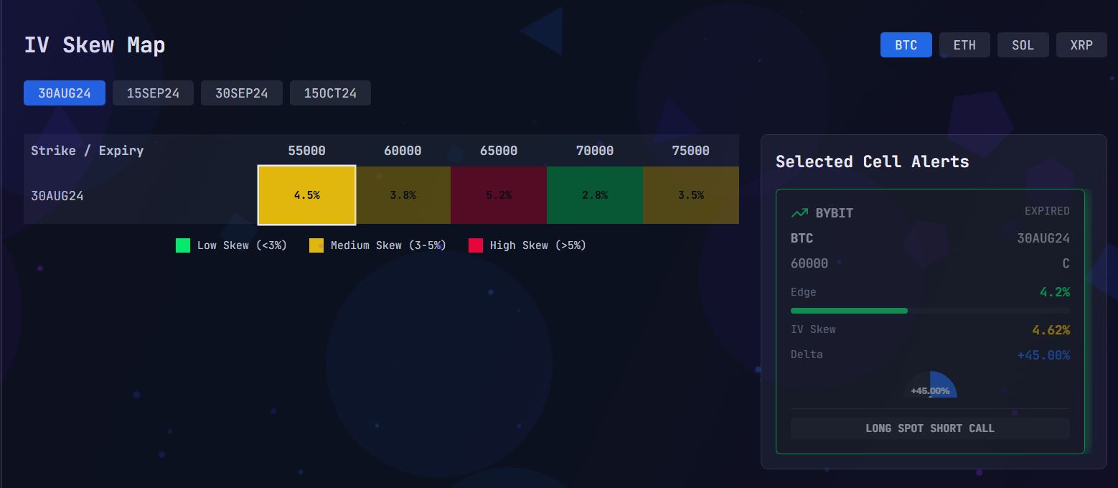
Task: Click the 2.8% skew cell for strike 70000
Action: point(595,195)
